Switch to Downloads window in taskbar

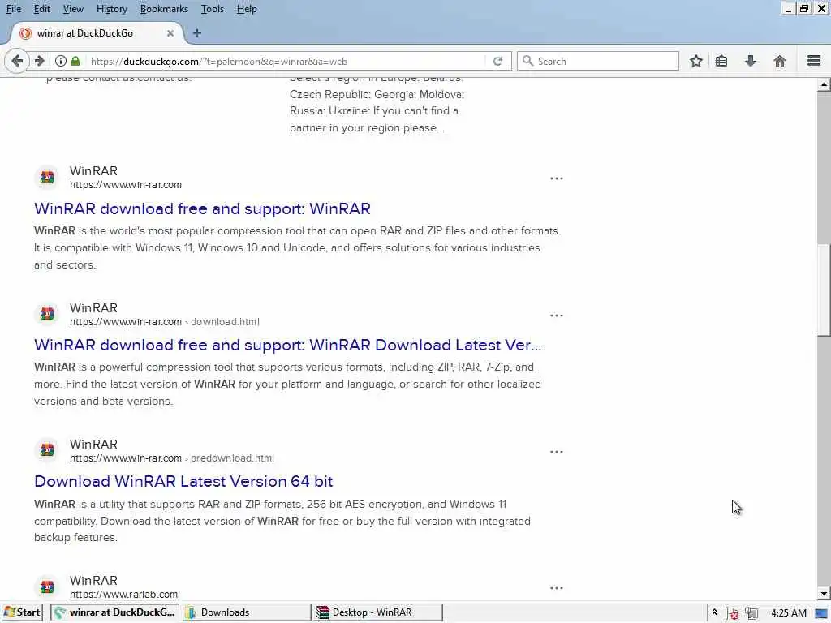246,612
